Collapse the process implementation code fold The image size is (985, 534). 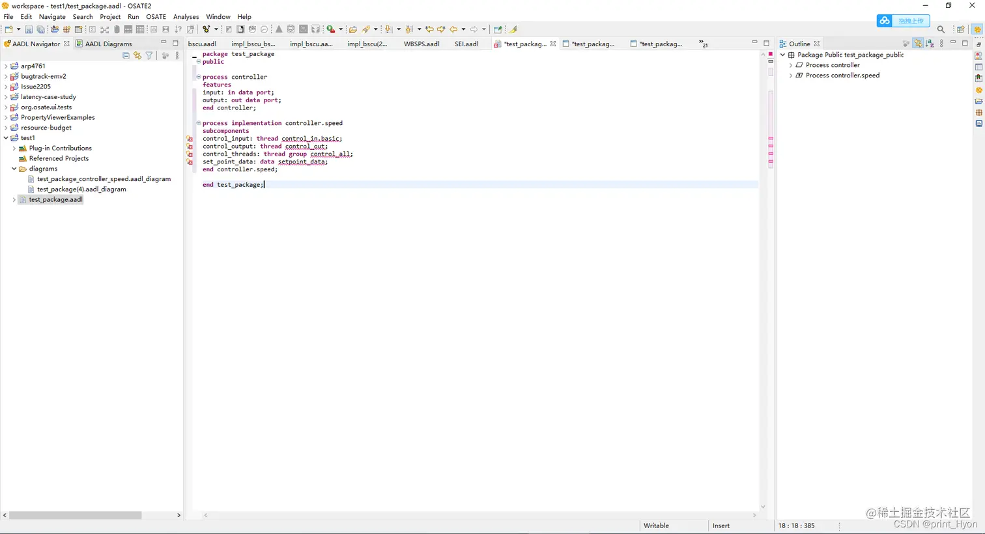click(x=199, y=123)
